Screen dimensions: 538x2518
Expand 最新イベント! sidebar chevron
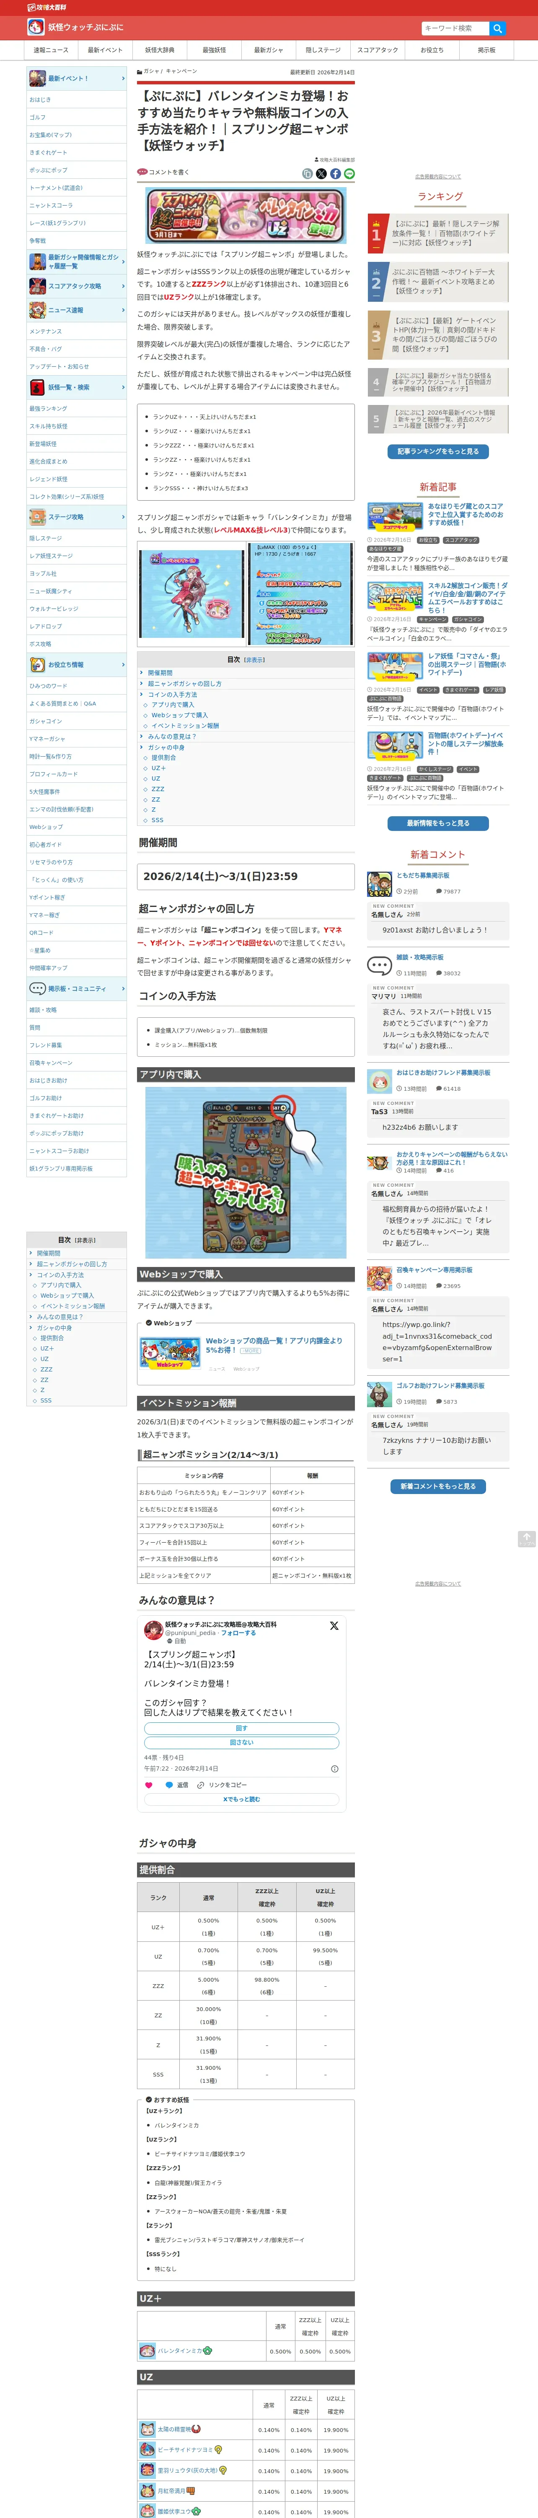click(123, 78)
